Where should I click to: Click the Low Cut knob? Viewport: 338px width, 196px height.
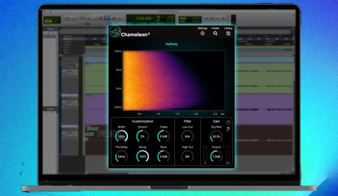pyautogui.click(x=187, y=136)
